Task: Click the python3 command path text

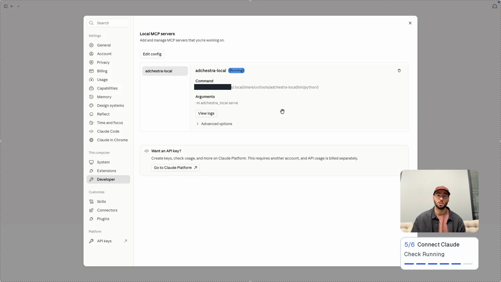Action: pyautogui.click(x=275, y=87)
